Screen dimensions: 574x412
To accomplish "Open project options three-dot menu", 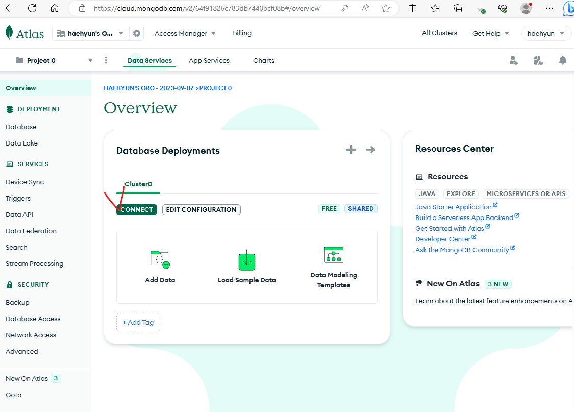I will click(x=106, y=60).
